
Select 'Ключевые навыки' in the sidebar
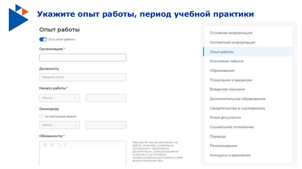pyautogui.click(x=226, y=61)
